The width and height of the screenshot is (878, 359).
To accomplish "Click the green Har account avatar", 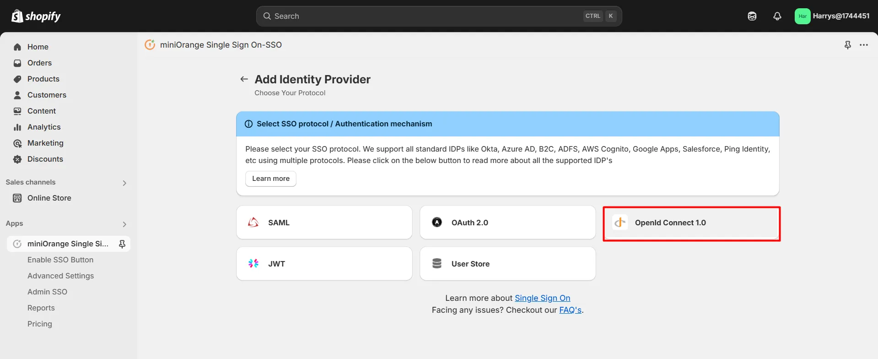I will pyautogui.click(x=803, y=16).
